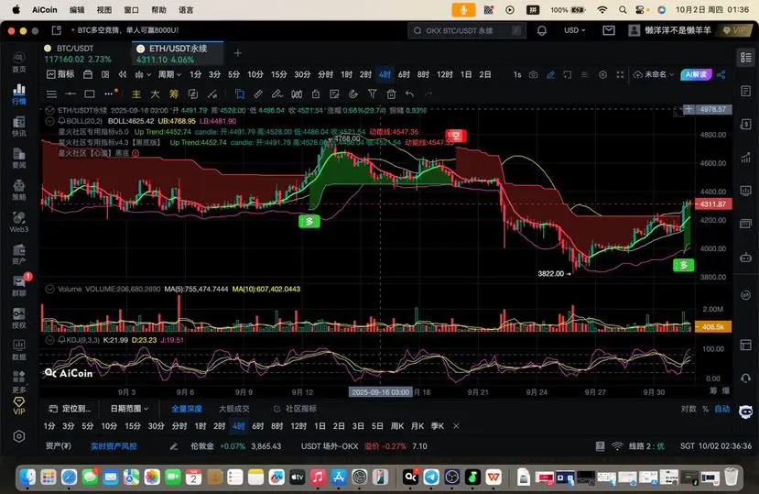The image size is (759, 494).
Task: Expand the 日期范围 date range dropdown
Action: [129, 409]
